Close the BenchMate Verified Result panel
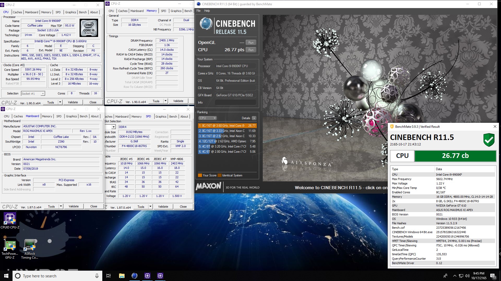The width and height of the screenshot is (501, 281). [495, 126]
